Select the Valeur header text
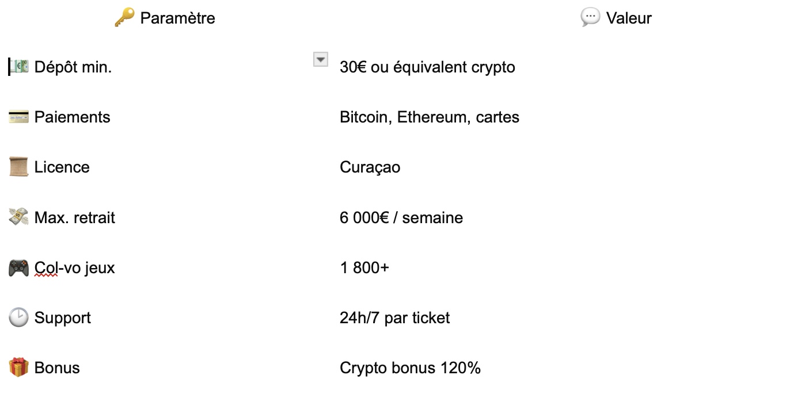Image resolution: width=790 pixels, height=398 pixels. pyautogui.click(x=629, y=18)
